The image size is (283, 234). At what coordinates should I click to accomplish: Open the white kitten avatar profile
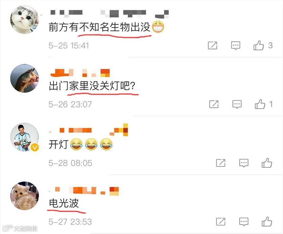pyautogui.click(x=24, y=20)
